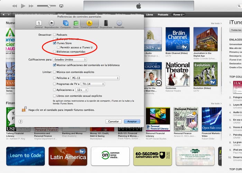The height and width of the screenshot is (173, 242).
Task: Open the Evolution (Video) cover
Action: point(206,74)
